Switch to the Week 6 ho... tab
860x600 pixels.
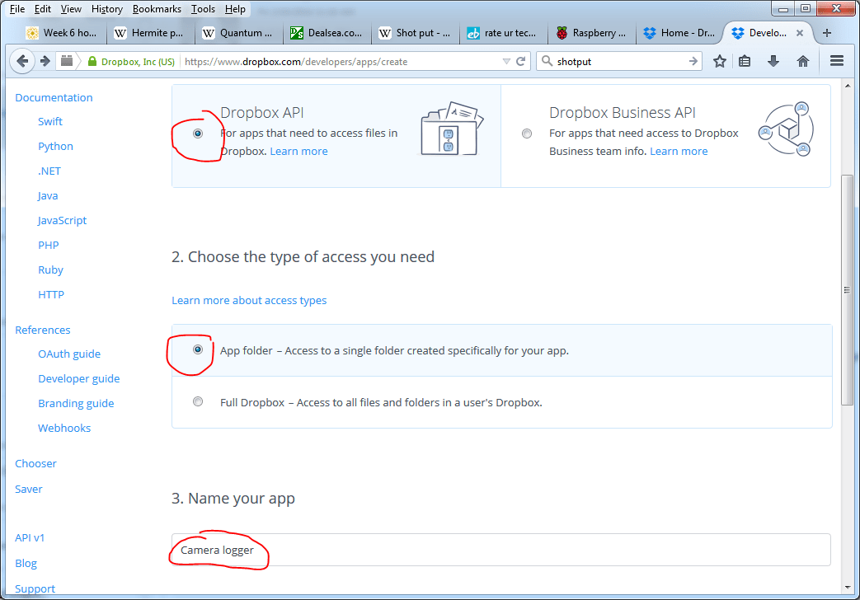[62, 33]
